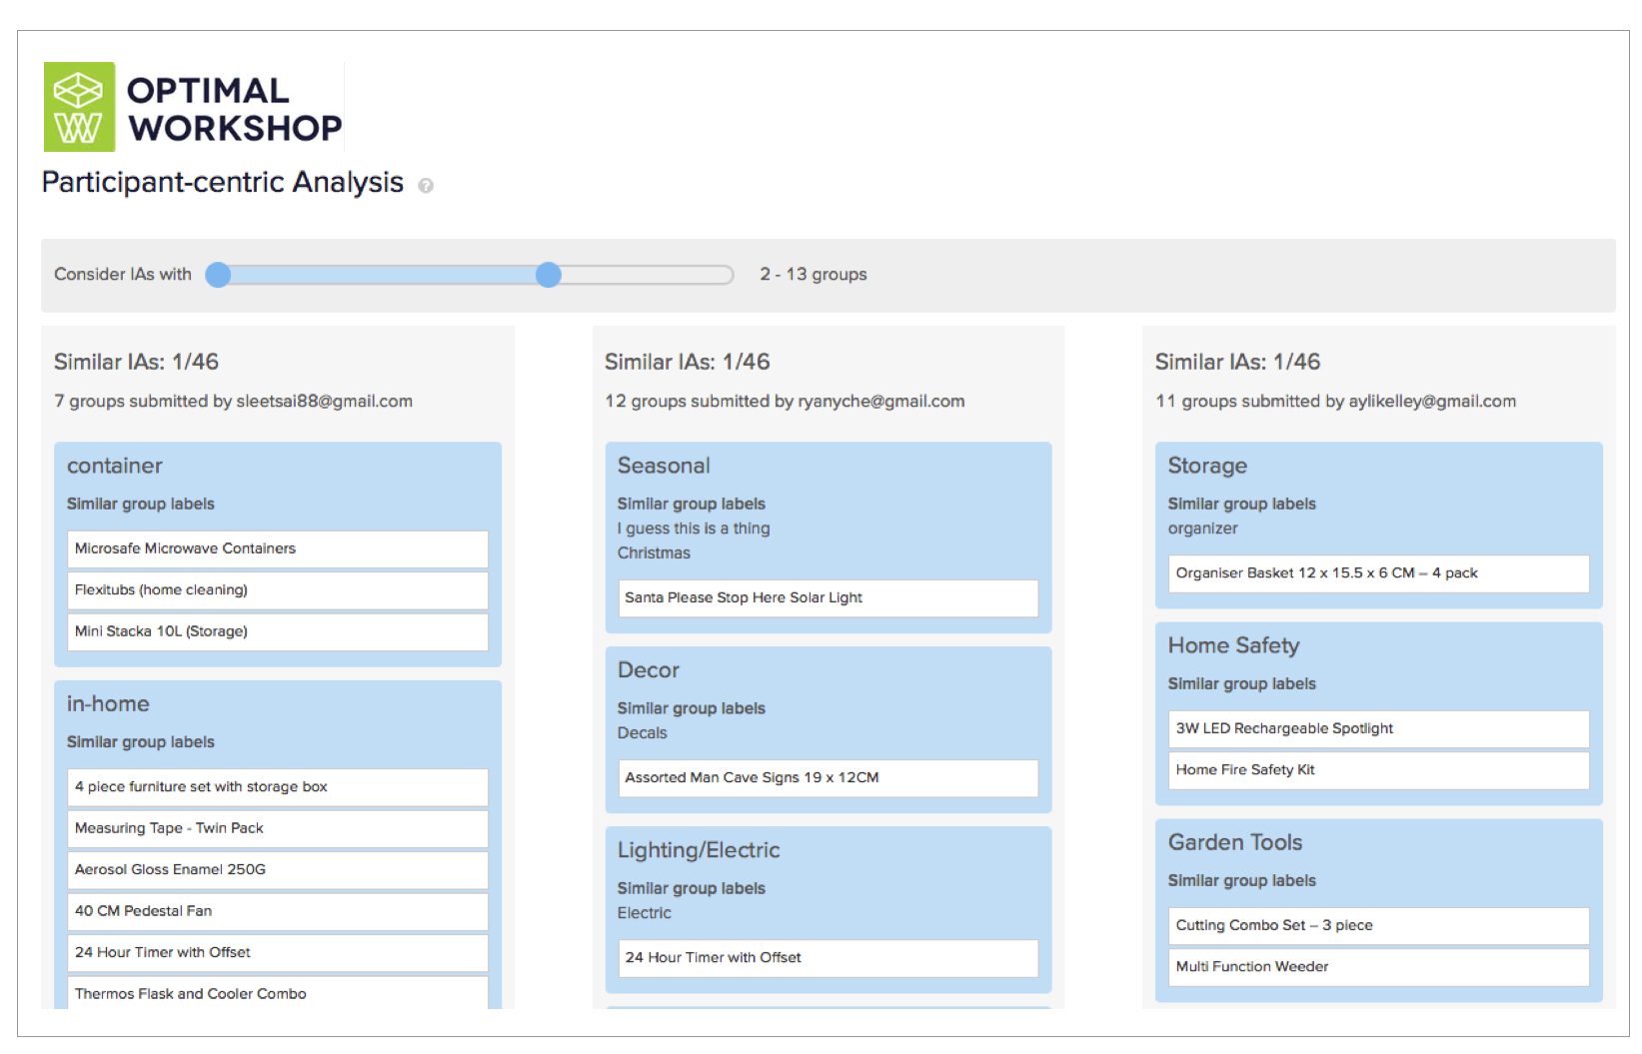Click 'Organiser Basket 12 x 15.5 x 6 CM' card
Image resolution: width=1642 pixels, height=1054 pixels.
click(x=1378, y=573)
